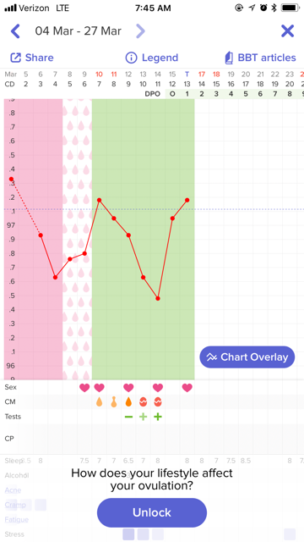This screenshot has height=542, width=304.
Task: Tap the egg-white CM icon on Mar 14
Action: pyautogui.click(x=158, y=402)
